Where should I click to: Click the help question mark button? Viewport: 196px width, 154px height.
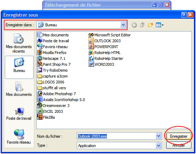point(184,15)
